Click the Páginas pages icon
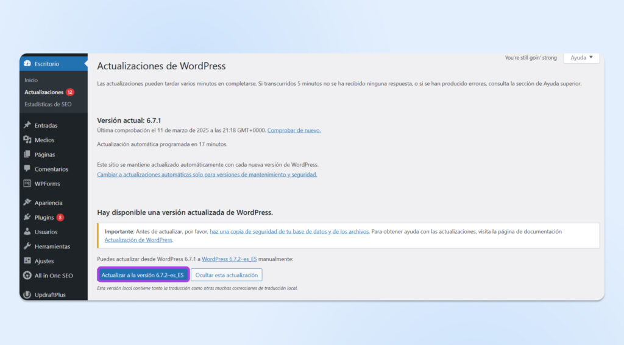This screenshot has width=624, height=345. pos(27,154)
